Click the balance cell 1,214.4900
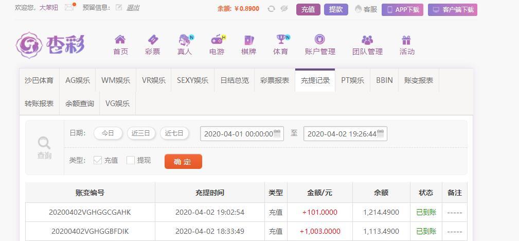The width and height of the screenshot is (519, 241). tap(381, 212)
